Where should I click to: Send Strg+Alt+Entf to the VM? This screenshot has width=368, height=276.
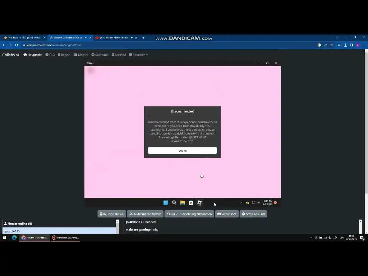[x=253, y=214]
